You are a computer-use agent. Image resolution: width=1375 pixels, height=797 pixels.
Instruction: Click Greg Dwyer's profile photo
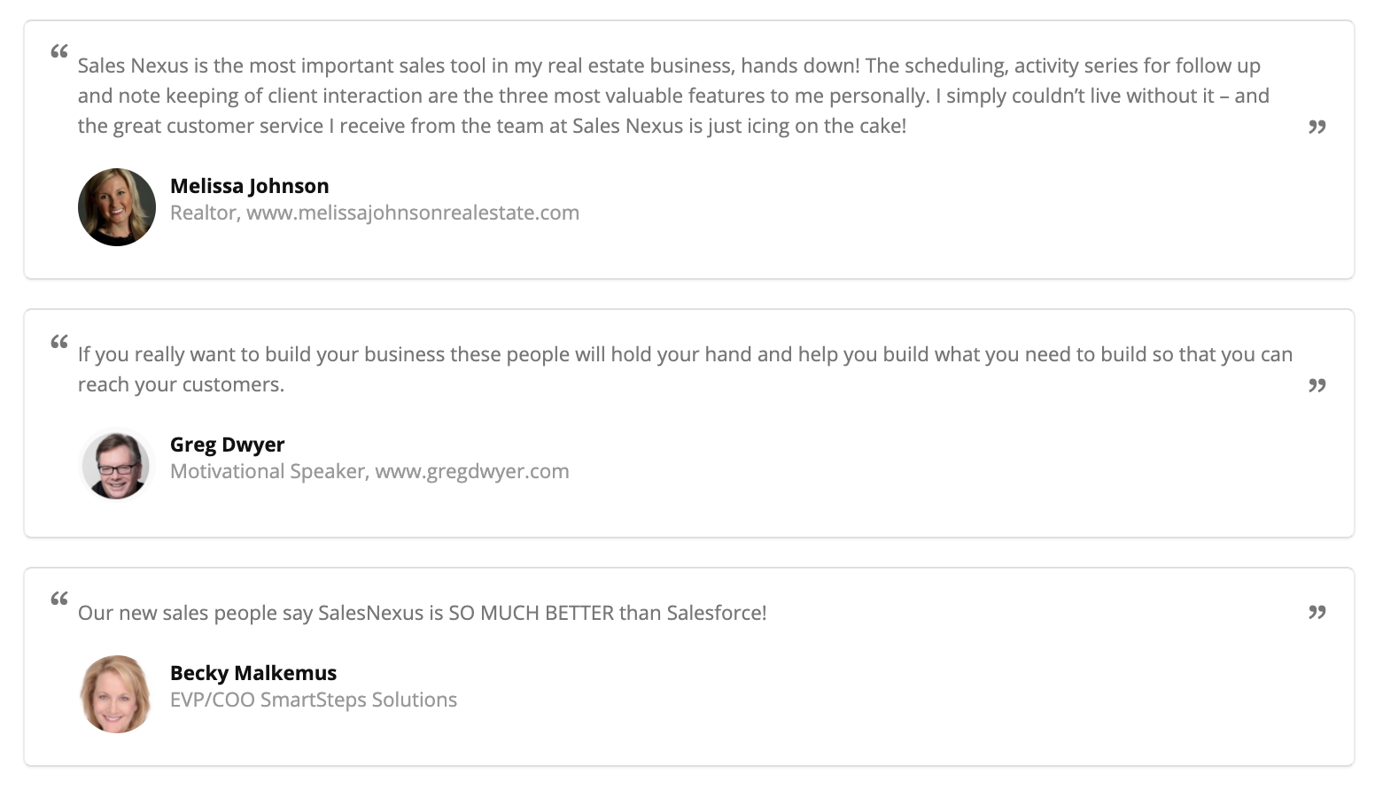tap(117, 466)
